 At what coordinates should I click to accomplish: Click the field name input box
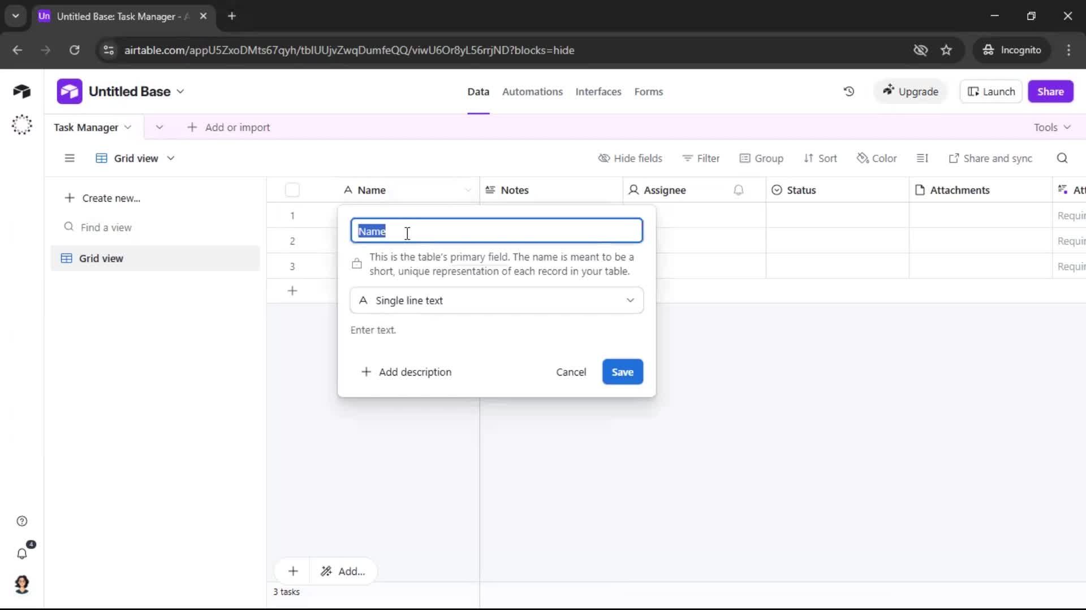coord(497,231)
